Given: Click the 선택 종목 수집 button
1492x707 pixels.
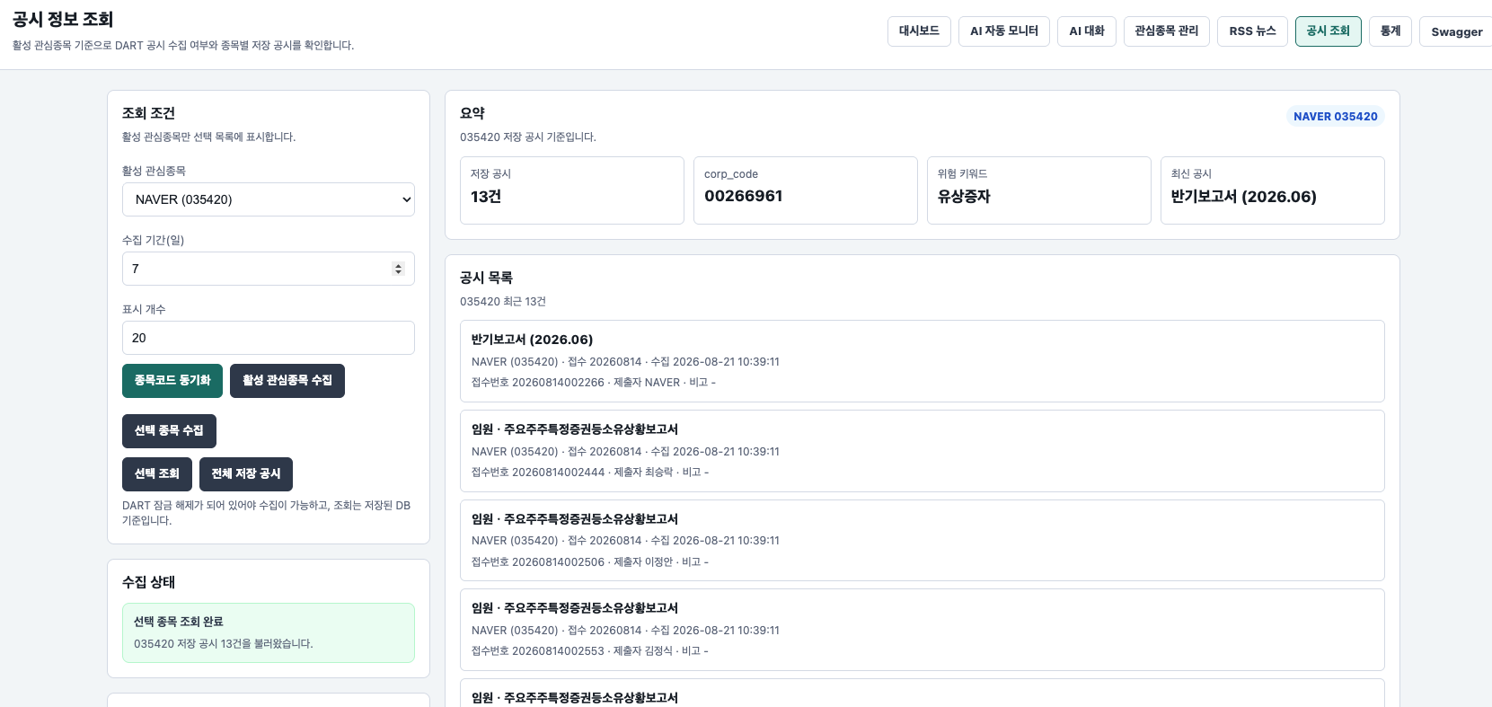Looking at the screenshot, I should [169, 431].
